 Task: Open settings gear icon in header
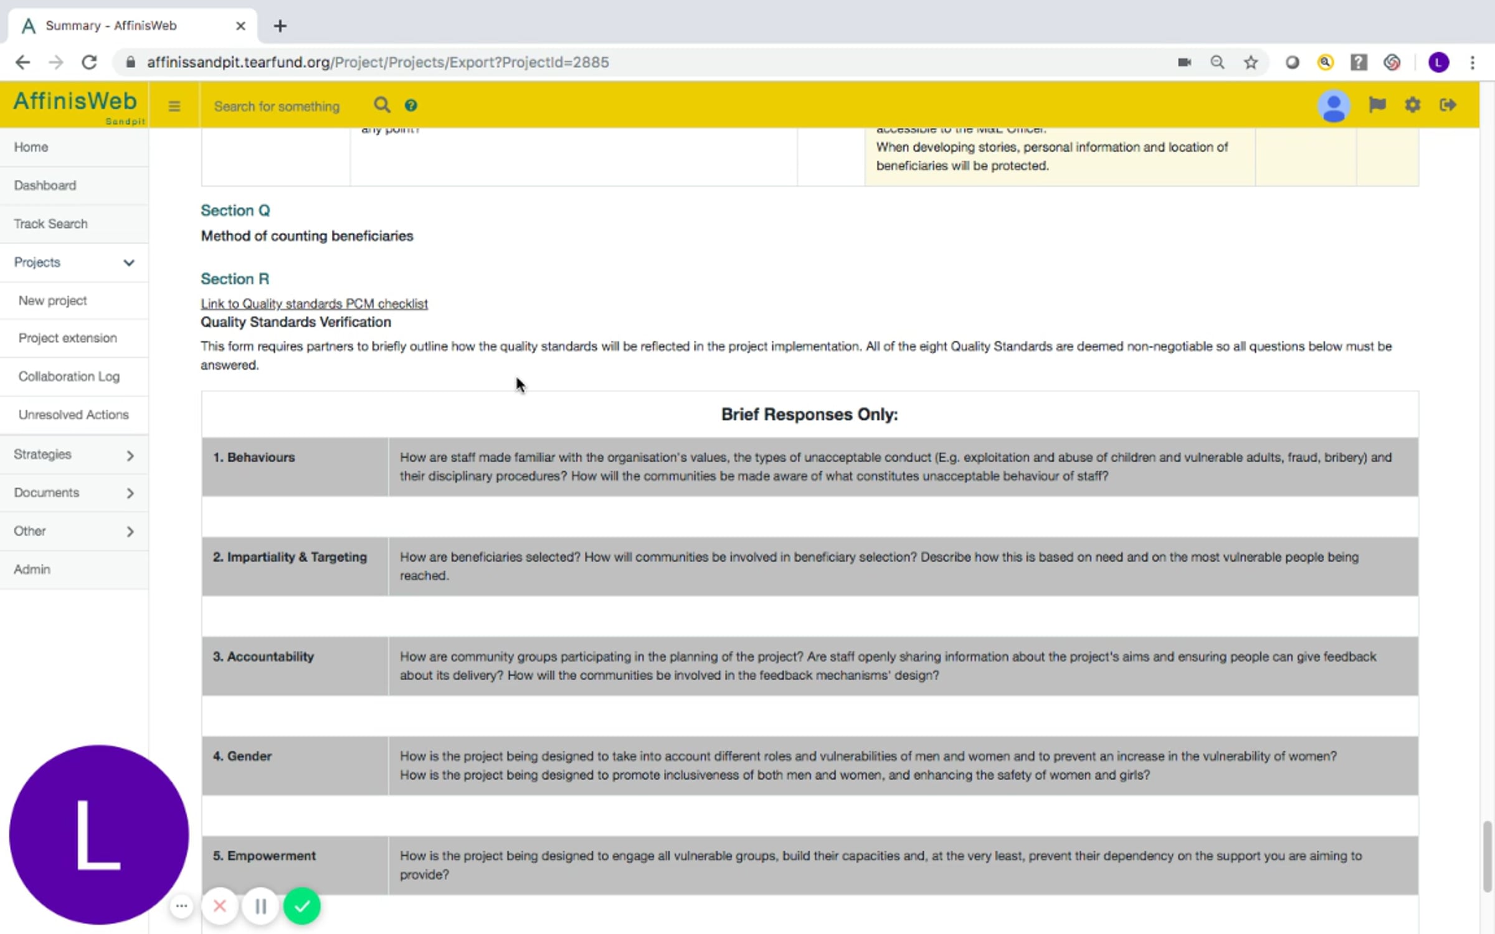pyautogui.click(x=1413, y=105)
